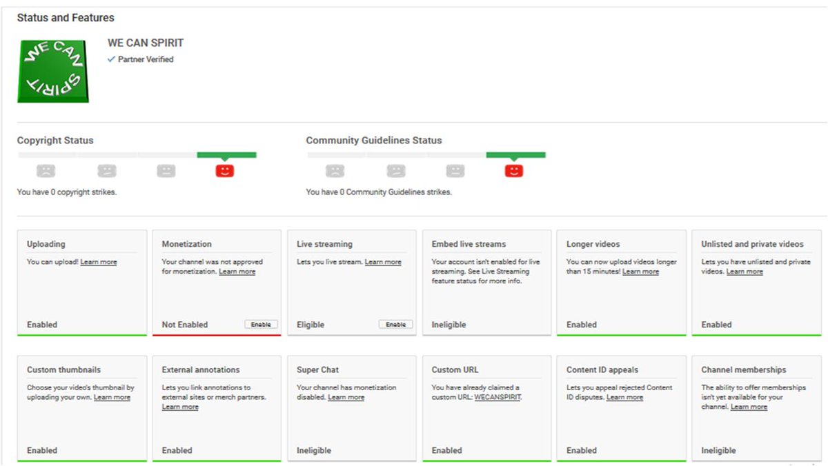Enable Live streaming with the Enable button

[396, 324]
